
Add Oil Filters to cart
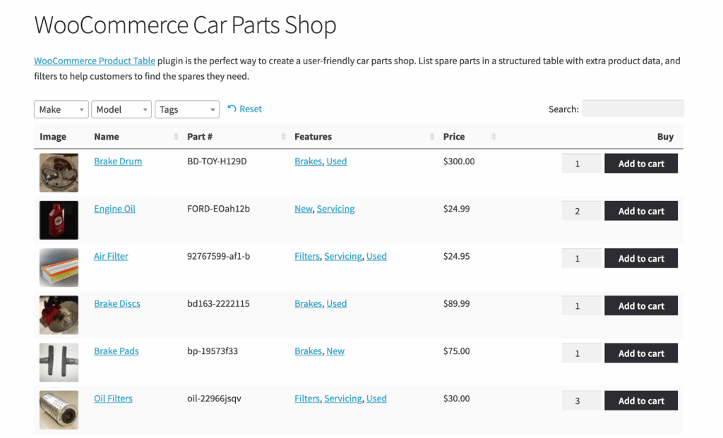(x=641, y=401)
